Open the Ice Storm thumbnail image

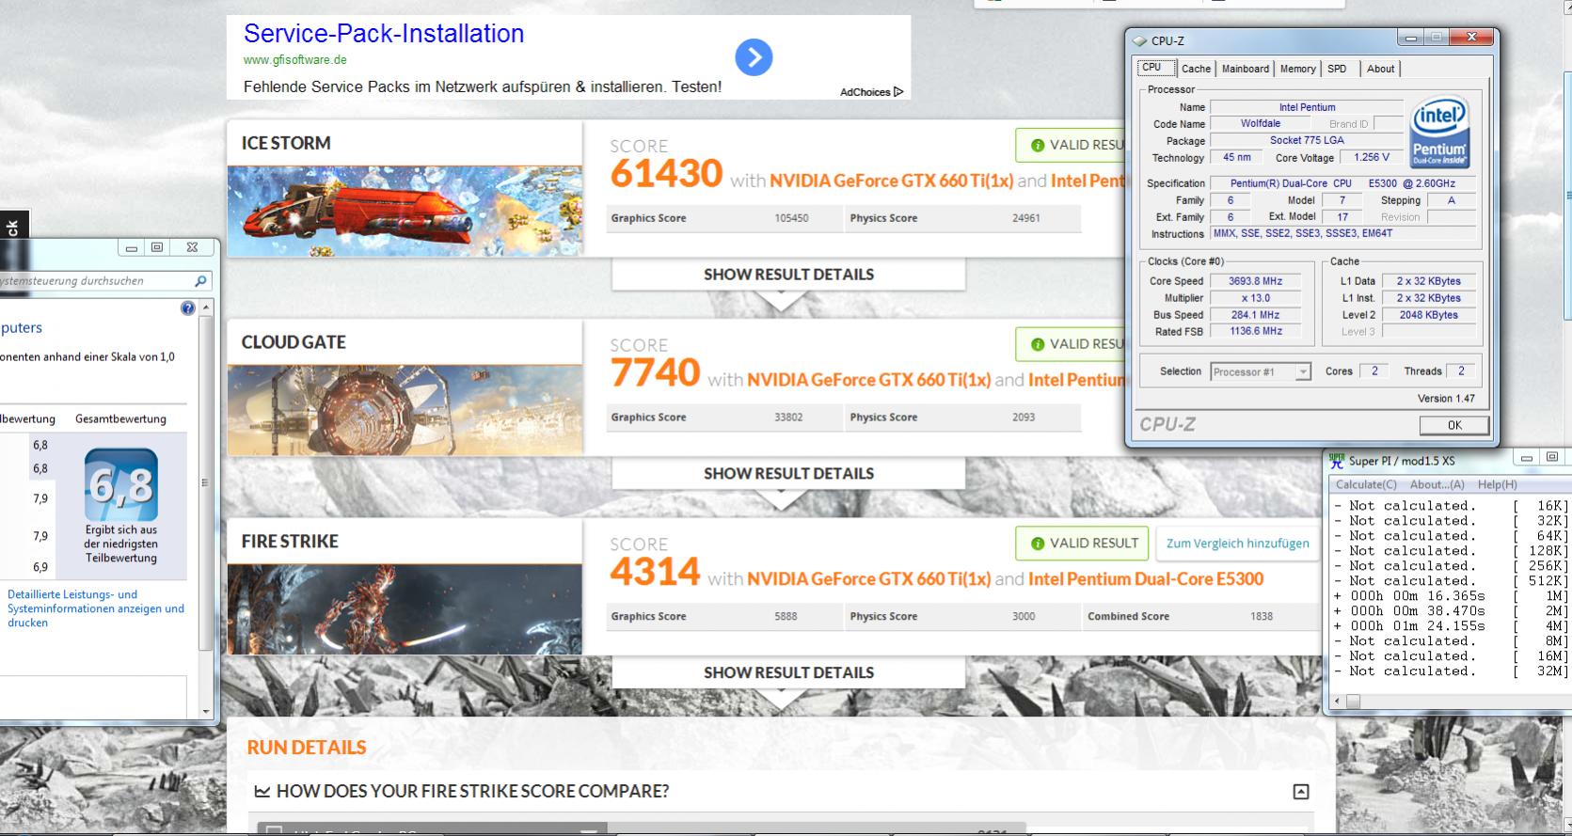[405, 212]
